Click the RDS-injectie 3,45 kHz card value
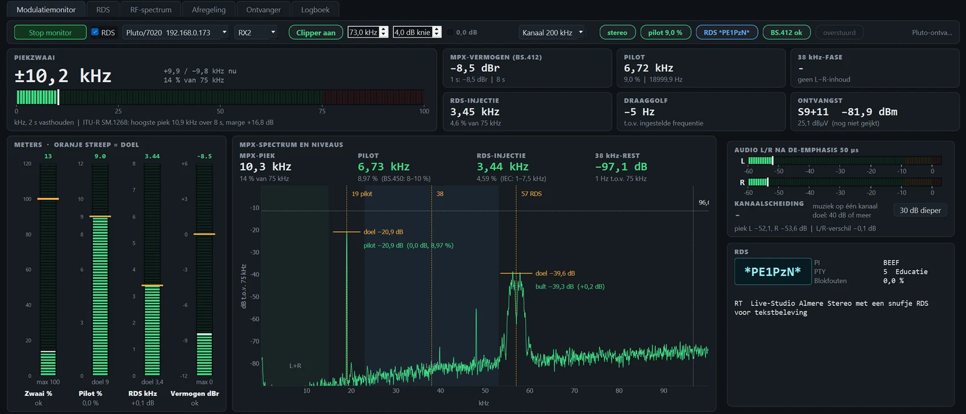The width and height of the screenshot is (966, 414). pyautogui.click(x=475, y=112)
